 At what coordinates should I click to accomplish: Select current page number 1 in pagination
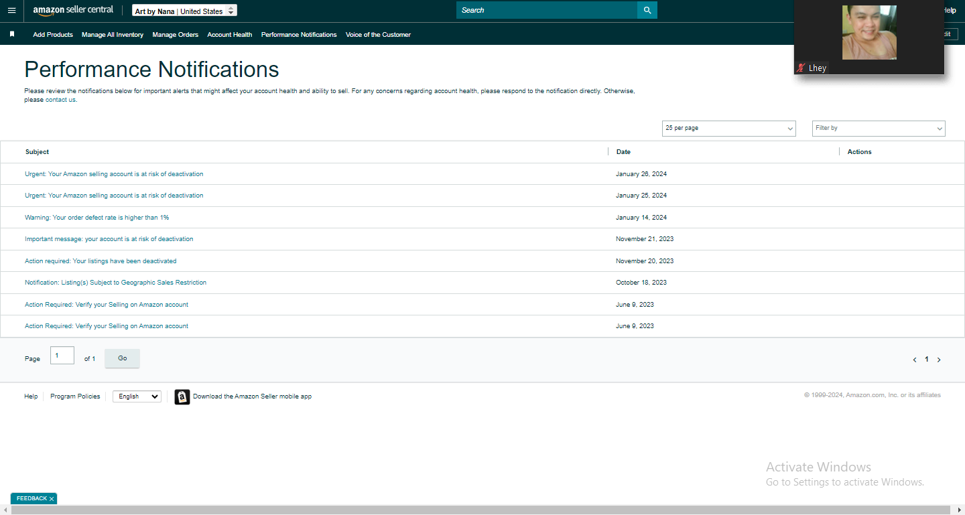pyautogui.click(x=927, y=360)
